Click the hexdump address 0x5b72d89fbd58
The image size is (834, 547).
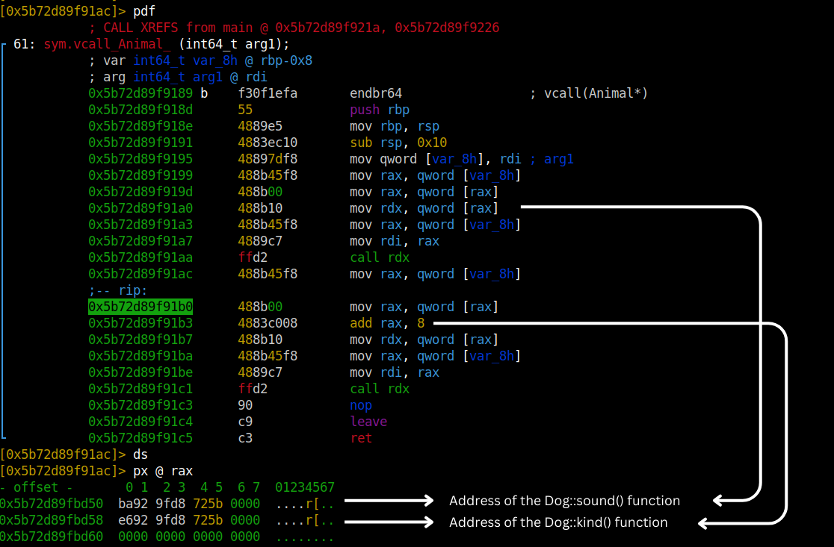52,520
